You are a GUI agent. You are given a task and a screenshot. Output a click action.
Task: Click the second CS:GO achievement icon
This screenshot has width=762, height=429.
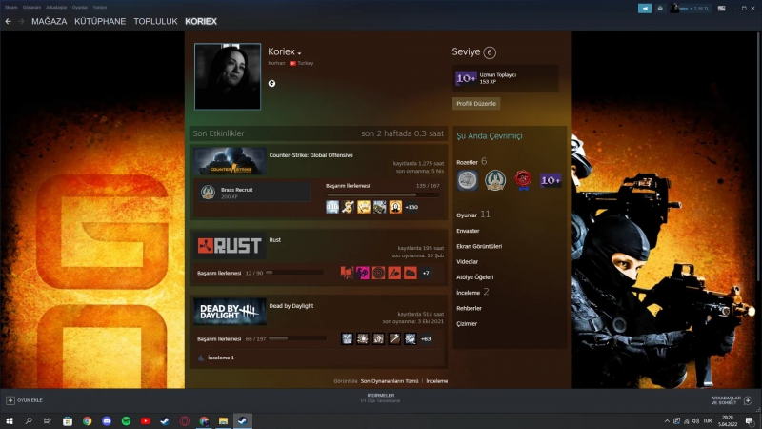pos(348,207)
